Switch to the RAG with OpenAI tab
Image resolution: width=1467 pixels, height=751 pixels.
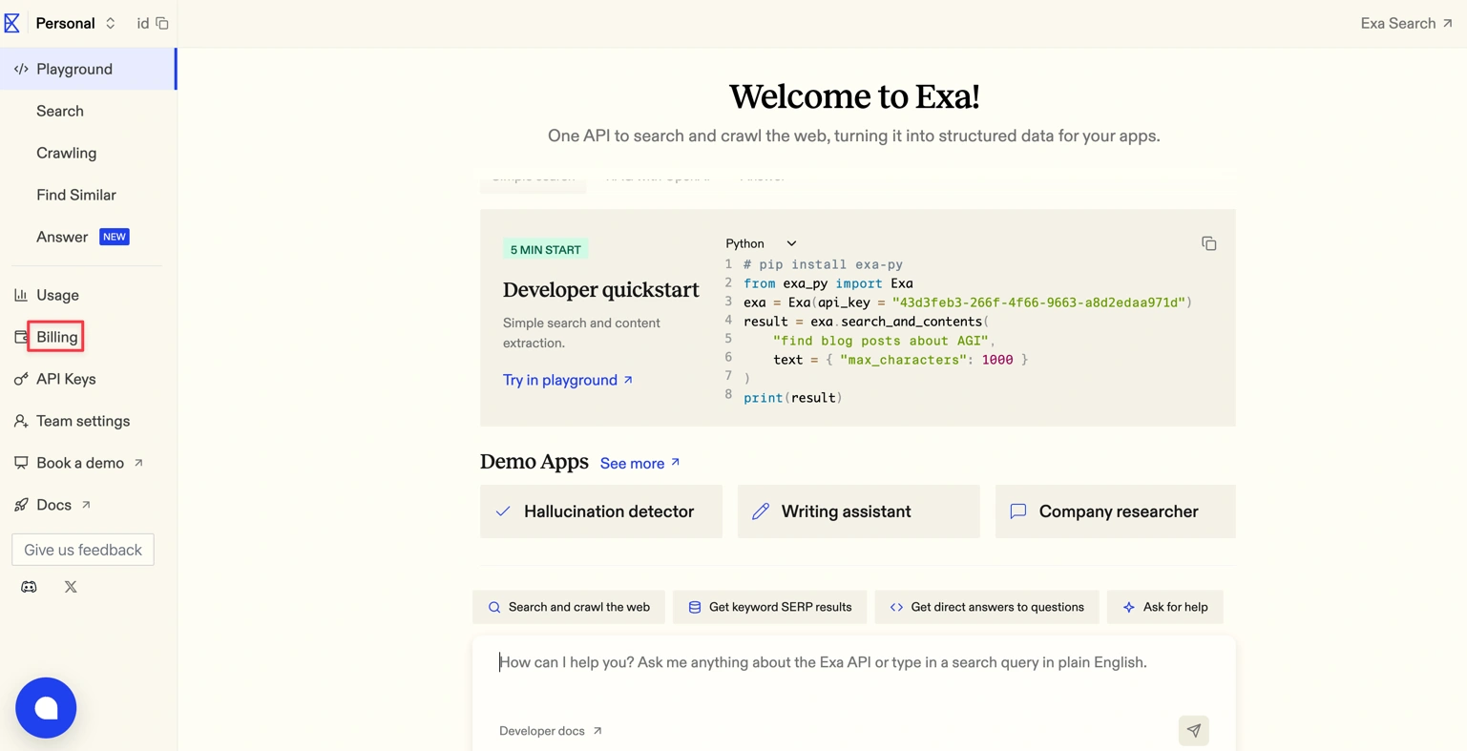tap(658, 177)
